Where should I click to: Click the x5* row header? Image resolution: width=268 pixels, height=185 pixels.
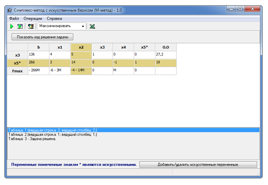(x=18, y=63)
